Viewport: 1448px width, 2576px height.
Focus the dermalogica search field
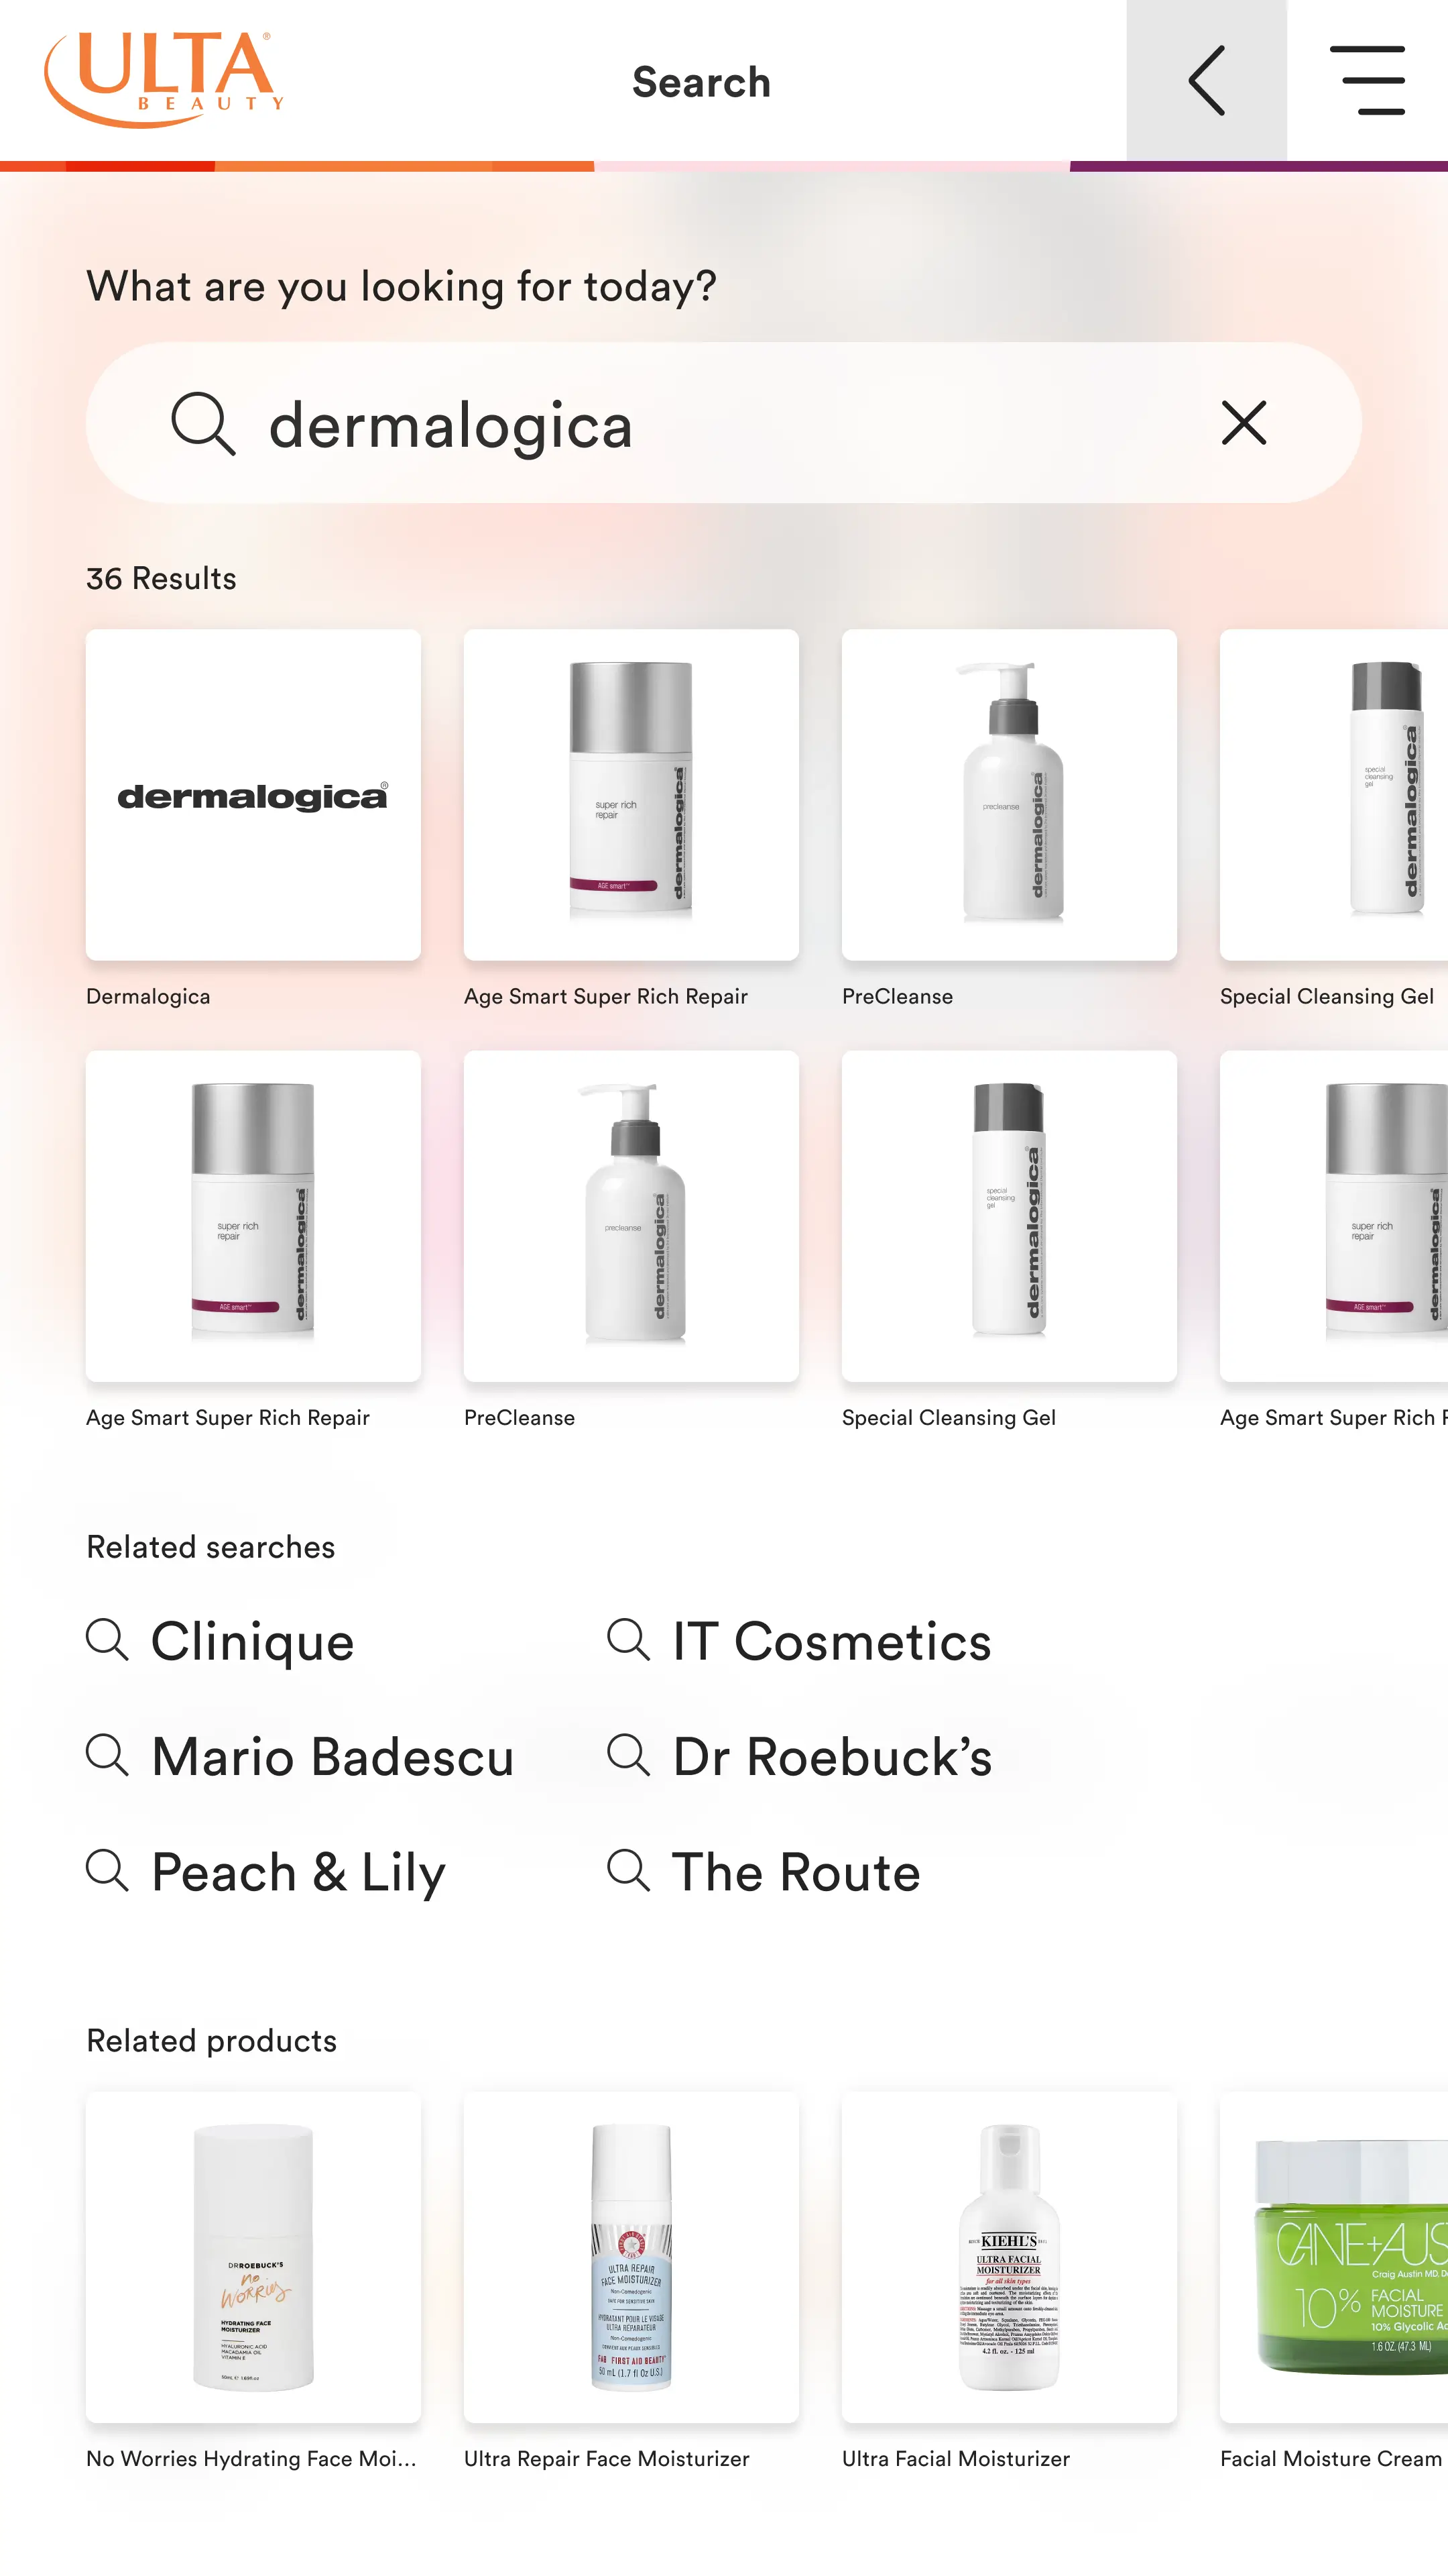pyautogui.click(x=723, y=423)
